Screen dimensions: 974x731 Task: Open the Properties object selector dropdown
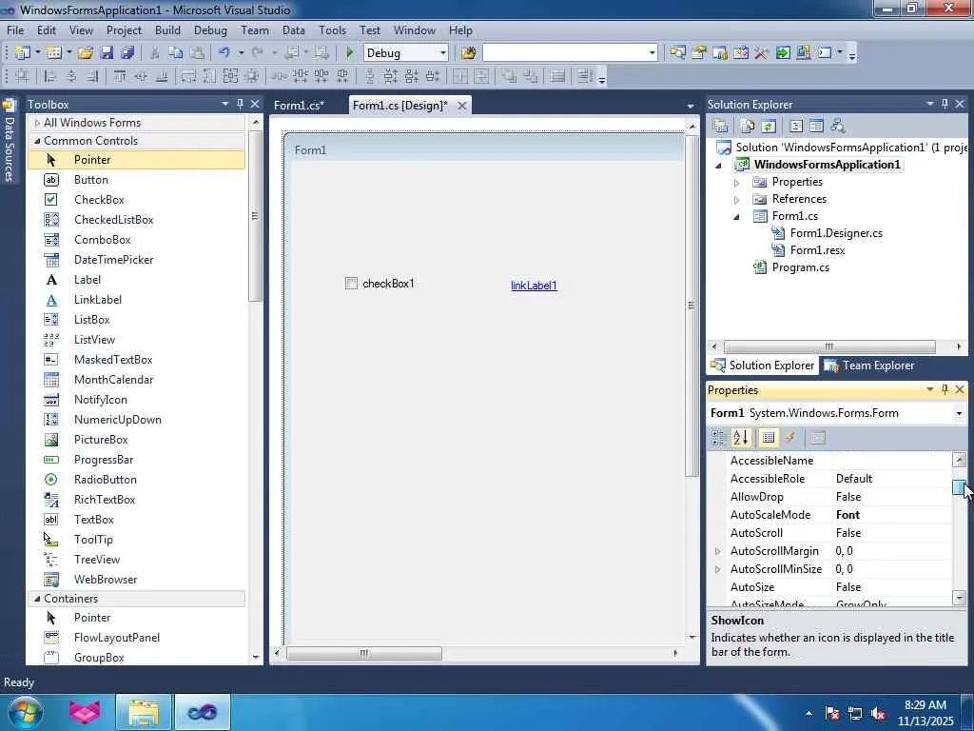(x=959, y=413)
